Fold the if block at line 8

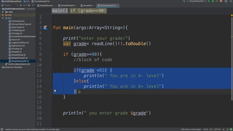51,55
